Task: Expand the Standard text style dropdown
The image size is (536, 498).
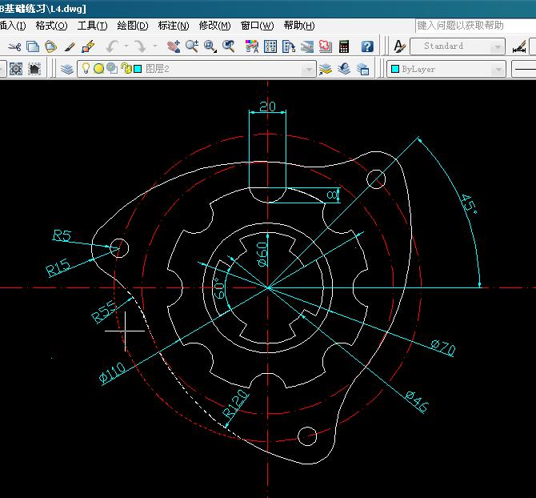Action: (x=498, y=46)
